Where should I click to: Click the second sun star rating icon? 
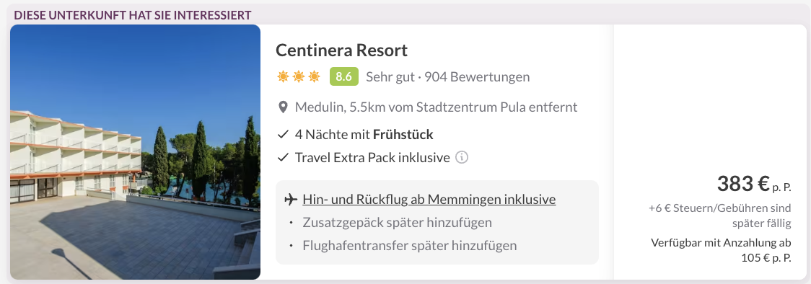coord(299,77)
